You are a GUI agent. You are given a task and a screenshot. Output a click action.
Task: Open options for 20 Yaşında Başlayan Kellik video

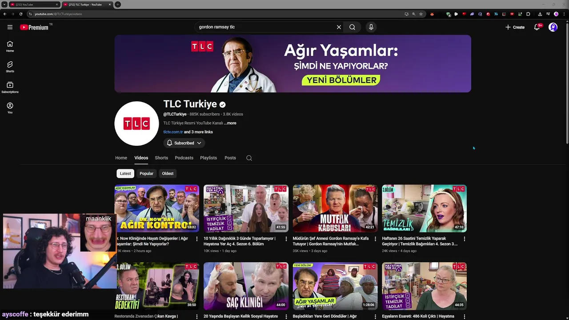pos(286,316)
